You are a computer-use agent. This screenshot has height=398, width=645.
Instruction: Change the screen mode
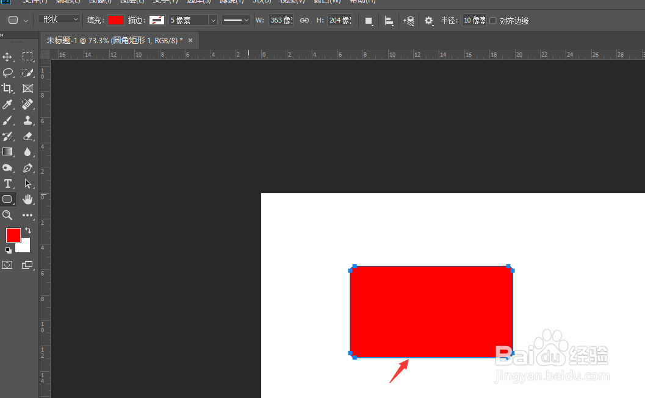point(27,265)
